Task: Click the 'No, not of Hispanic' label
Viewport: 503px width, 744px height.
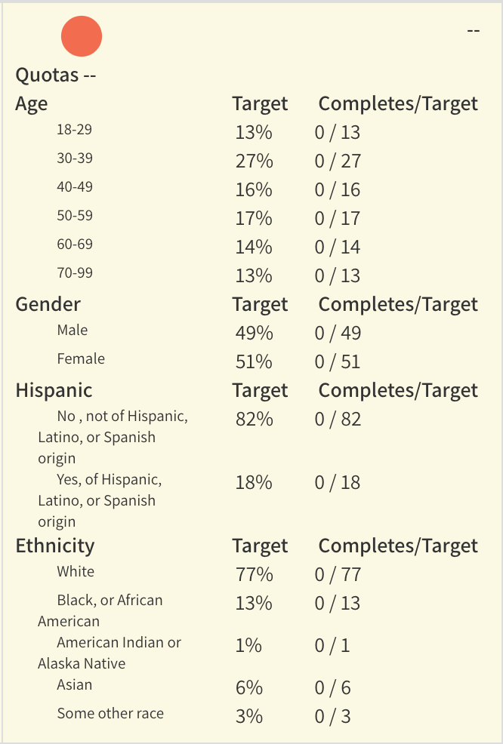Action: 113,436
